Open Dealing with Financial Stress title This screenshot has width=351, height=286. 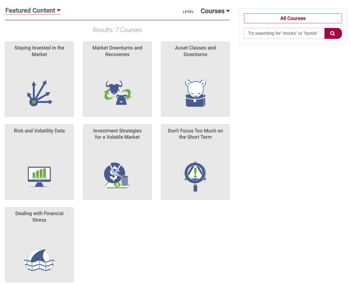click(39, 217)
